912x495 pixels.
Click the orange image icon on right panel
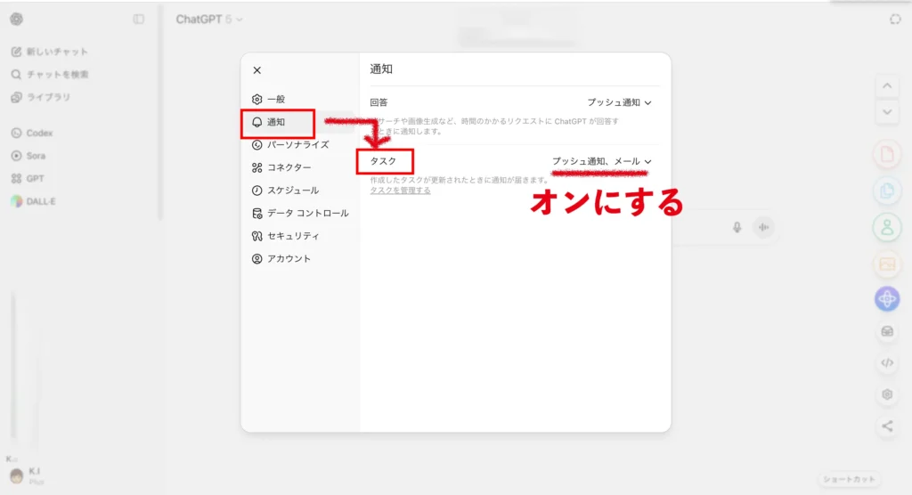[x=887, y=264]
